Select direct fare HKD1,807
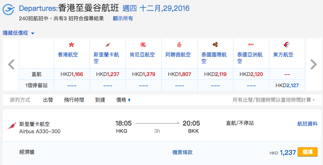Image resolution: width=323 pixels, height=165 pixels. [179, 74]
